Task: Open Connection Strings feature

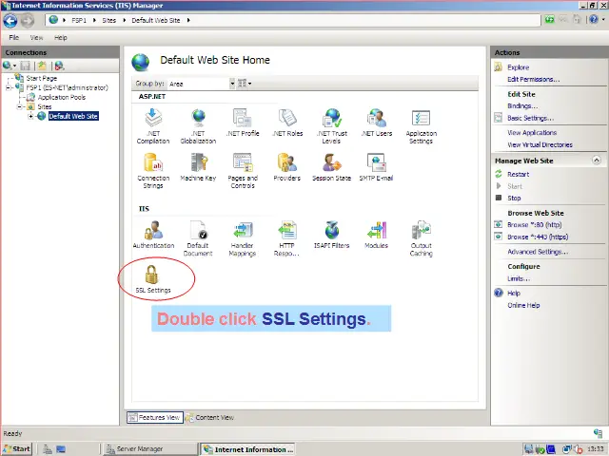Action: [153, 171]
